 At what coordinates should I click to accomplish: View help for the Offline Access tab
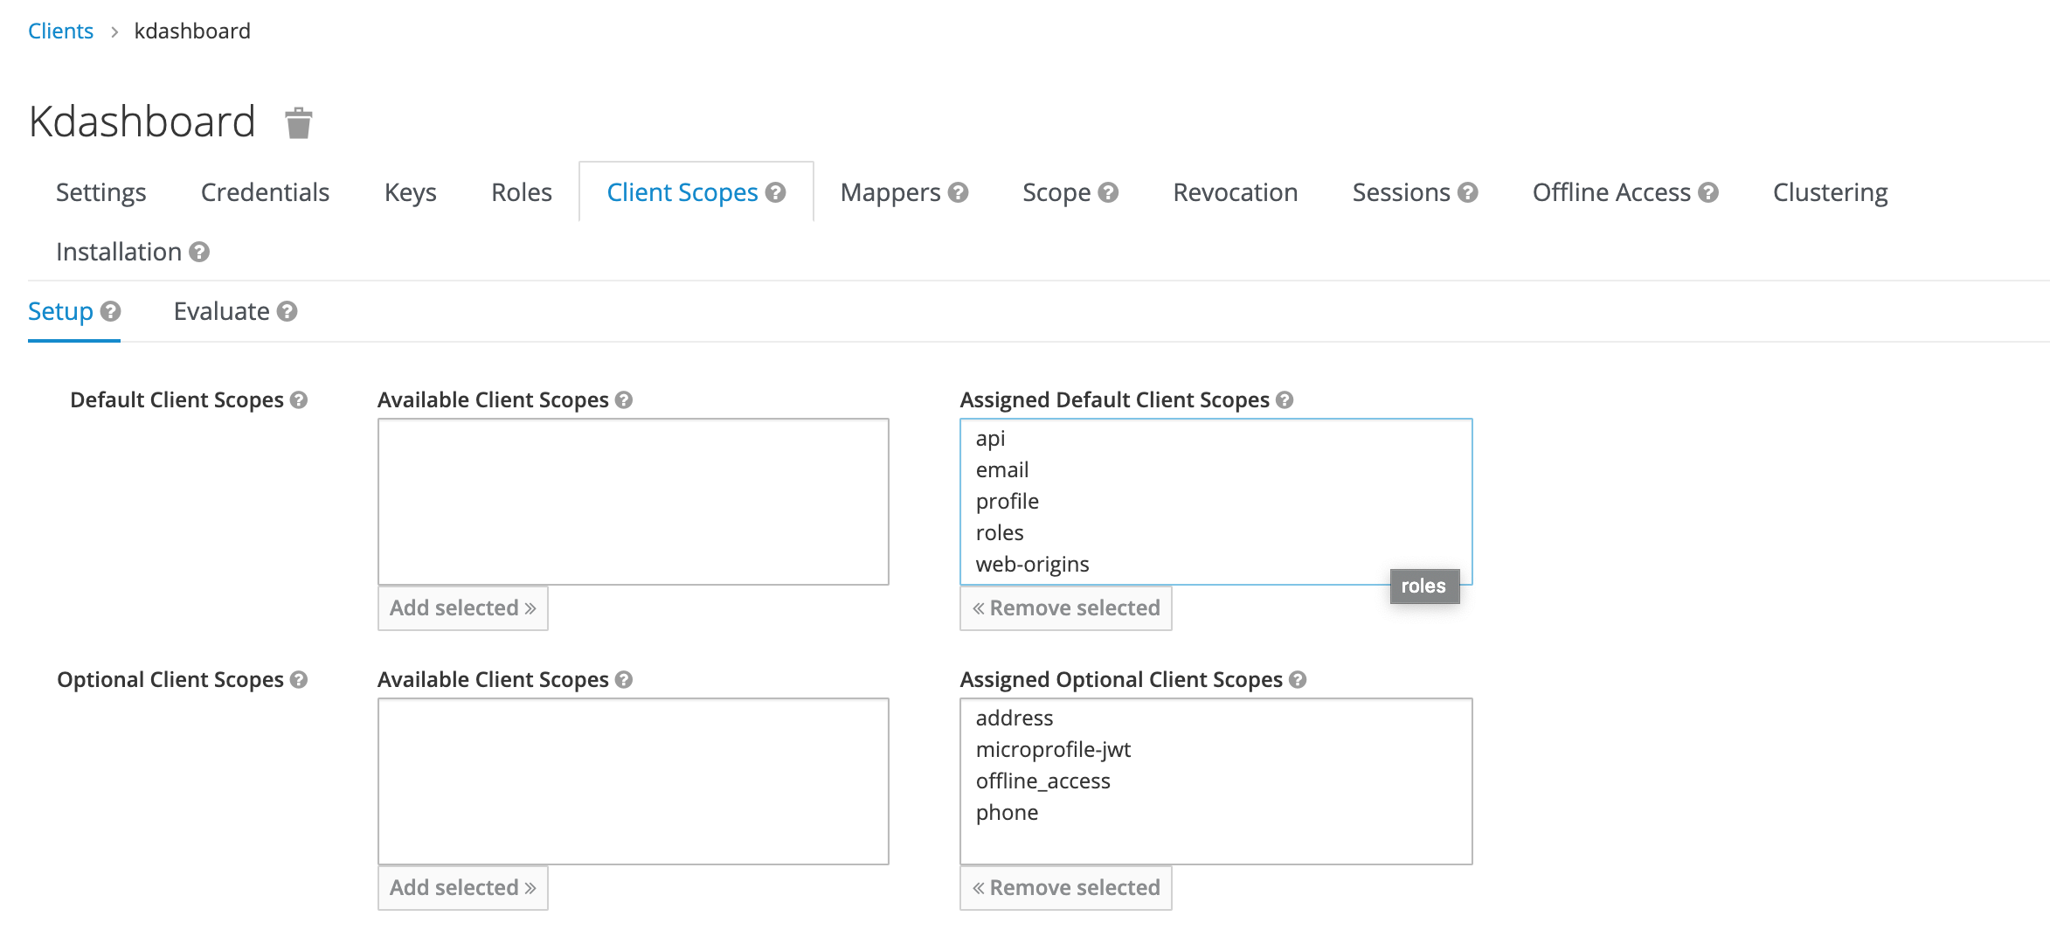(x=1710, y=192)
